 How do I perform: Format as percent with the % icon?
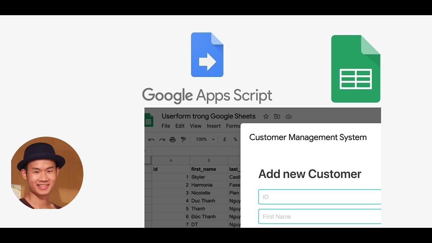pos(235,139)
